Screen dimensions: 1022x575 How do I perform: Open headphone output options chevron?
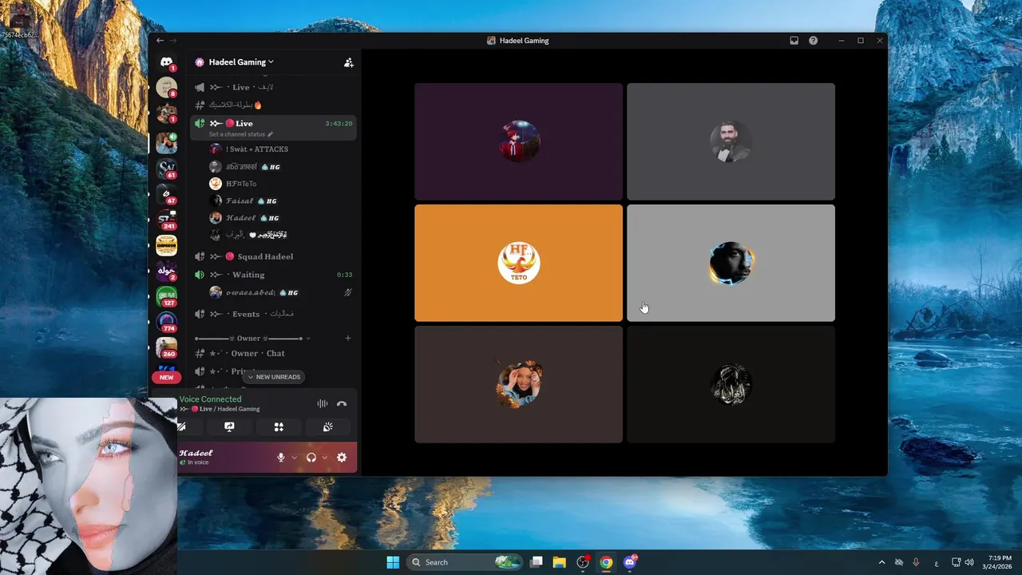point(324,458)
